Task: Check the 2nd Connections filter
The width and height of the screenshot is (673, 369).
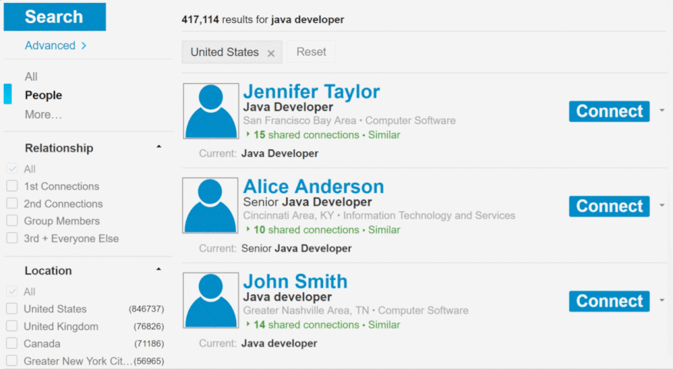Action: (x=12, y=204)
